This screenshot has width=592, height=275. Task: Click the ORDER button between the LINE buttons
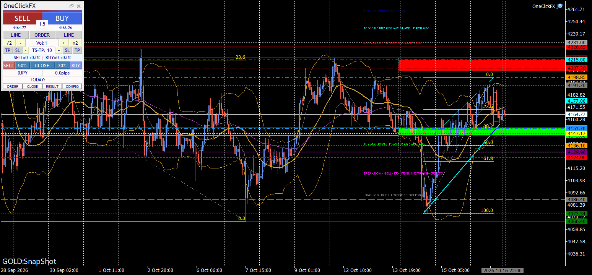42,35
